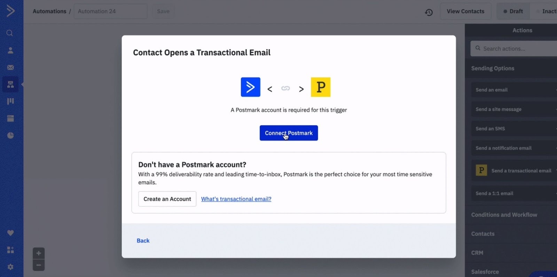Open Campaigns envelope icon in sidebar
The height and width of the screenshot is (277, 557).
click(10, 68)
